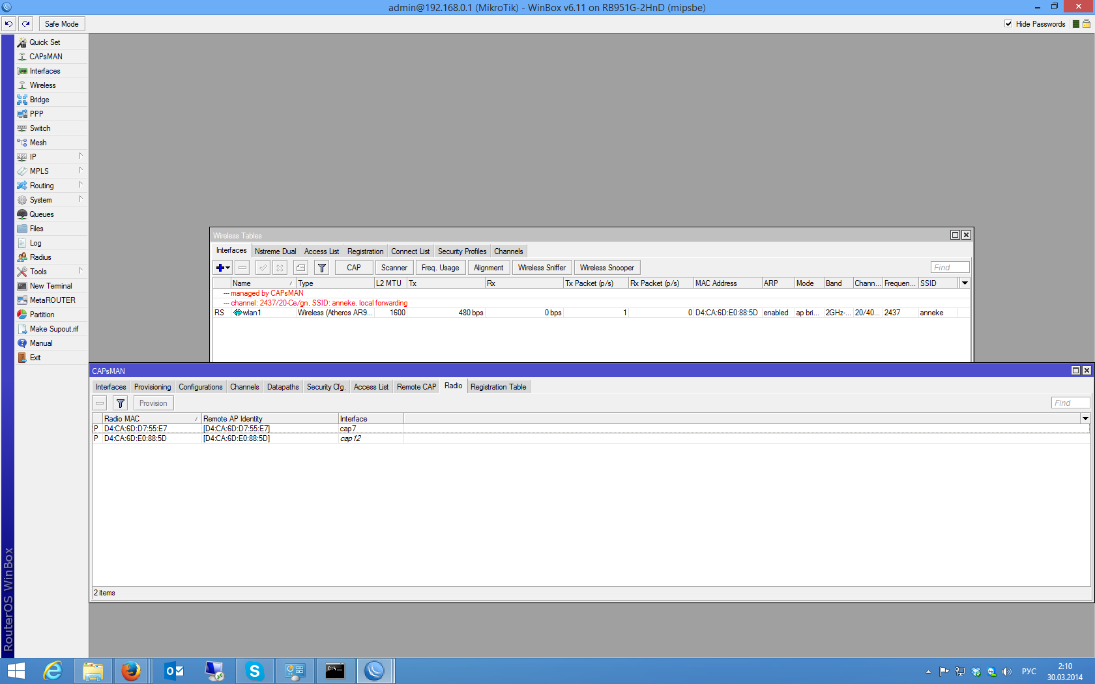
Task: Expand Routing submenu
Action: [x=51, y=186]
